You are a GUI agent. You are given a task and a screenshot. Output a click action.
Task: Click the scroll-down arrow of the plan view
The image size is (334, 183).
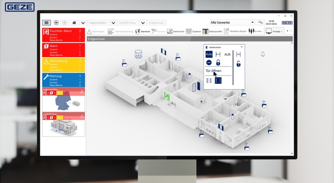pyautogui.click(x=292, y=153)
